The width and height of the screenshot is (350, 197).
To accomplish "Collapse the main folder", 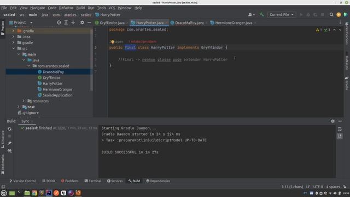I will coord(19,54).
